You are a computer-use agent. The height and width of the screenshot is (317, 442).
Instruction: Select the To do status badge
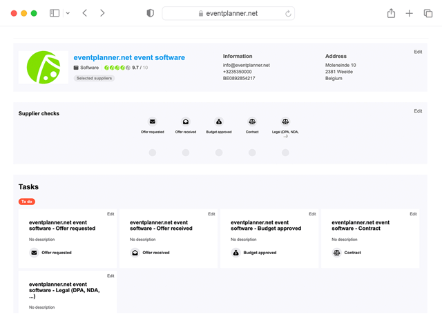(x=27, y=202)
